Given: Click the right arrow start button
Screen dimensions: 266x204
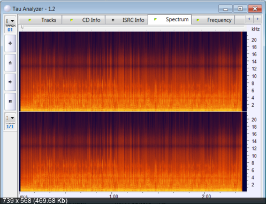Looking at the screenshot, I should 10,82.
